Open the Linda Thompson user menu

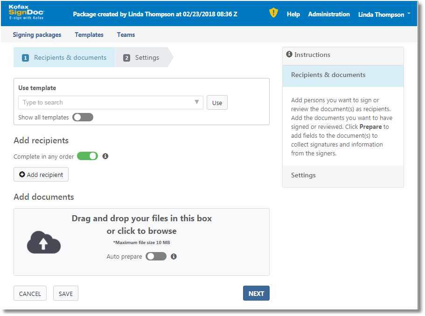click(x=384, y=14)
